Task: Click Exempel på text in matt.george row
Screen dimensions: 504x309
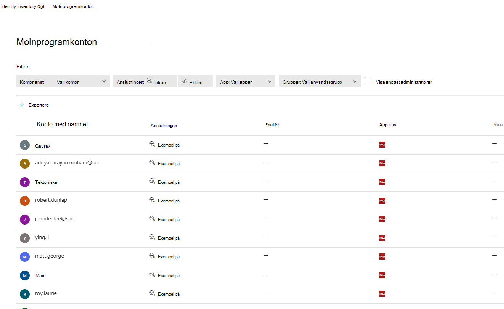Action: tap(169, 257)
